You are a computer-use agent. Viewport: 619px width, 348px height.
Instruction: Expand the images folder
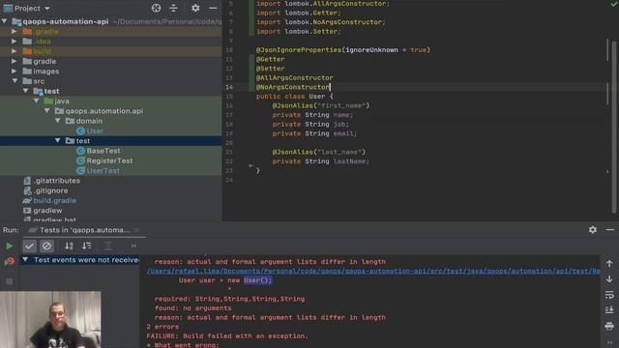click(15, 71)
